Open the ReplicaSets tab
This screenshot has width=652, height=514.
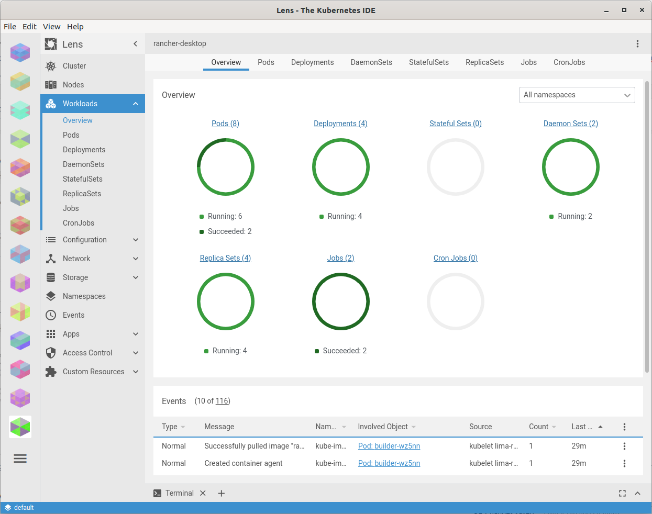(484, 62)
